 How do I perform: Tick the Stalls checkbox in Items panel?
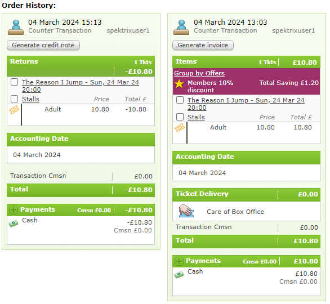[x=180, y=117]
